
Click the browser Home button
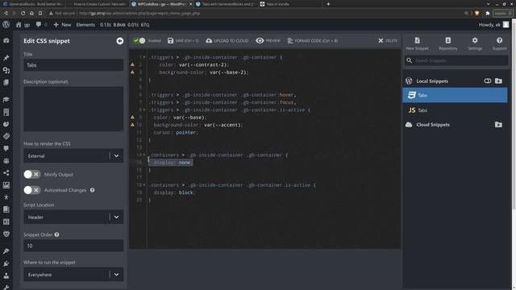point(31,13)
